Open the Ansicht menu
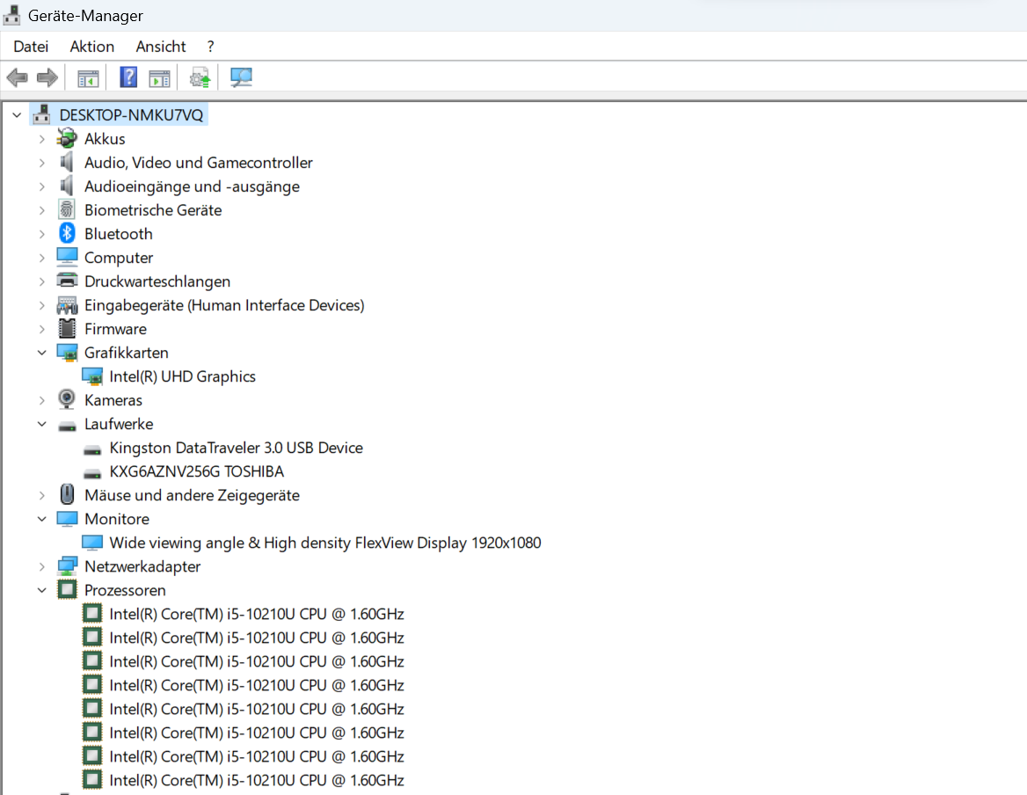The image size is (1027, 795). 161,47
